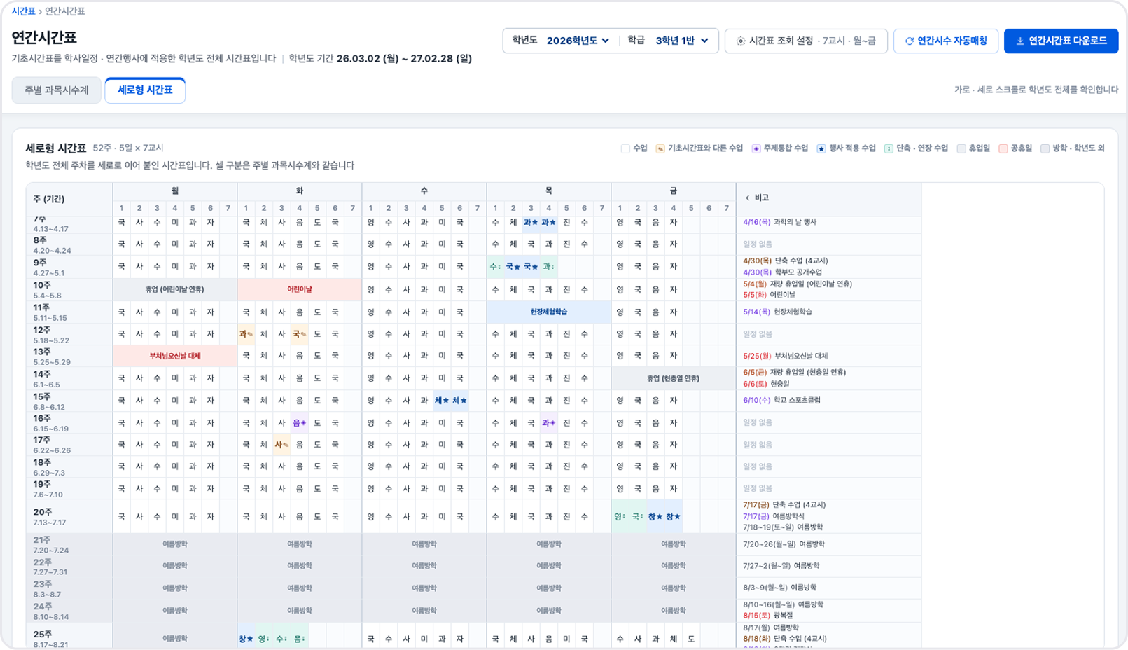Select week 16 Thursday 과 diamond-marked cell

pos(548,423)
